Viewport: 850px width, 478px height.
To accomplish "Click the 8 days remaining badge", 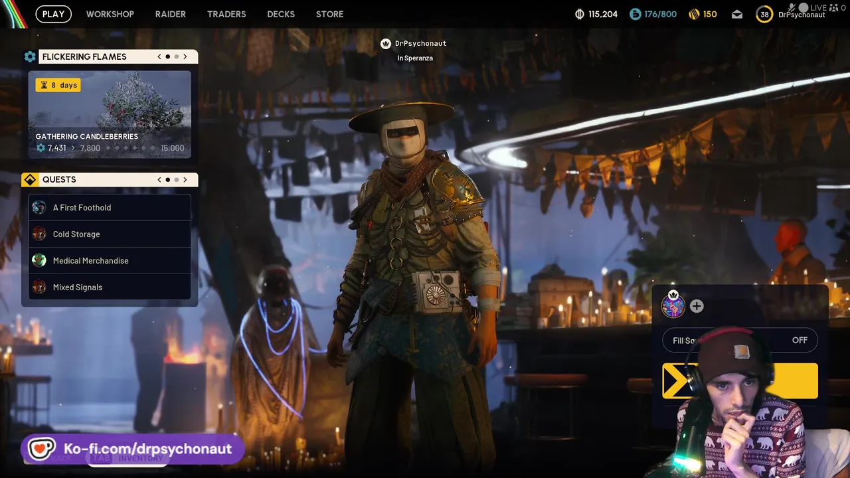I will pos(58,85).
